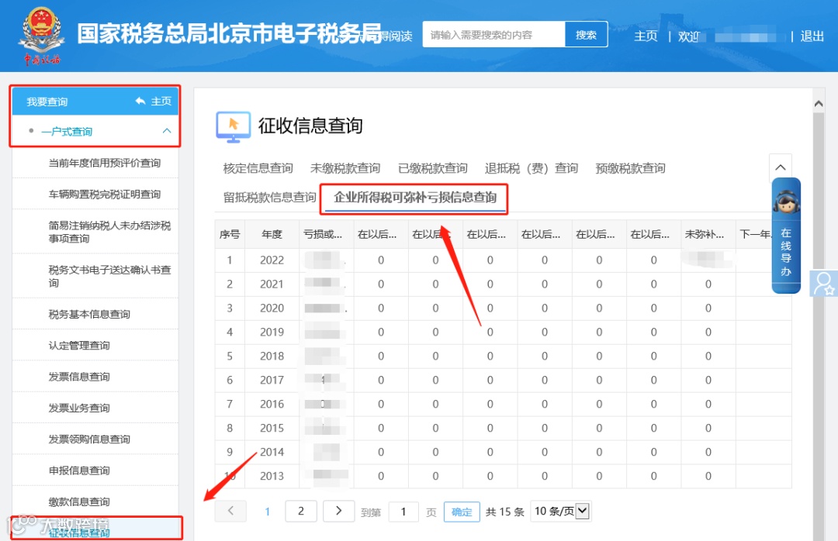Switch to 未缴税款查询 tab
The width and height of the screenshot is (838, 541).
(x=345, y=168)
